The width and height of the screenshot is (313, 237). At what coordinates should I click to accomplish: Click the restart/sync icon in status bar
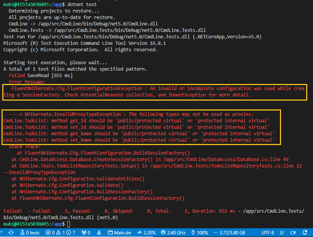point(11,232)
